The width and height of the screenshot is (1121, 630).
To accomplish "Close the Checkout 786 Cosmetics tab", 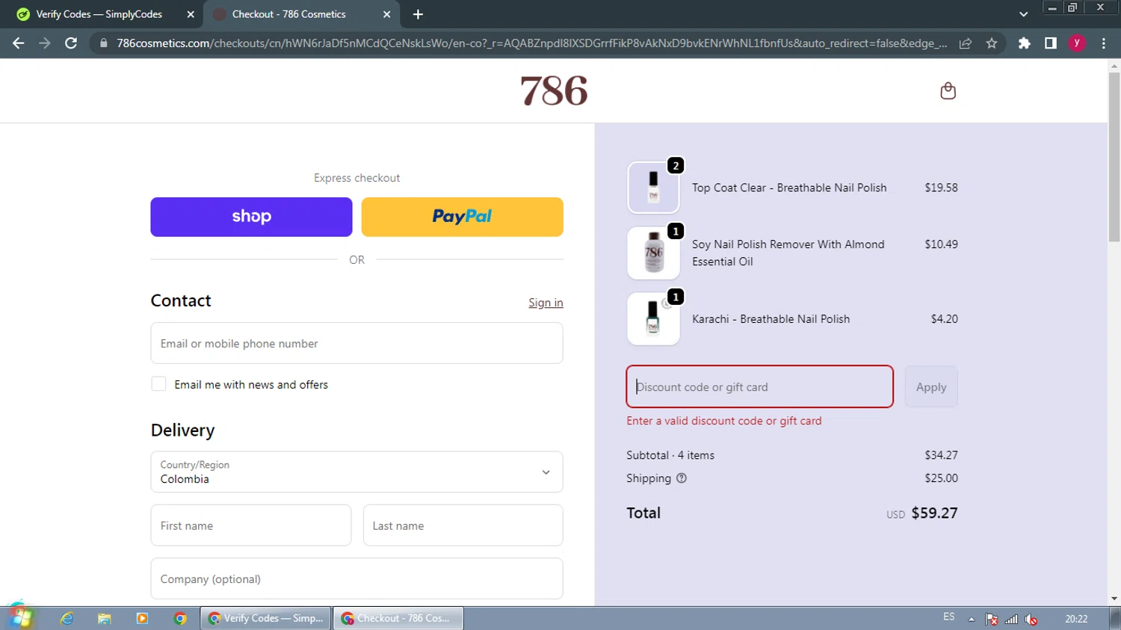I will coord(386,14).
